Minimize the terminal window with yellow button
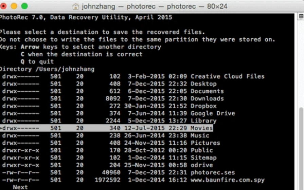Screen dimensions: 304x190 (14, 6)
